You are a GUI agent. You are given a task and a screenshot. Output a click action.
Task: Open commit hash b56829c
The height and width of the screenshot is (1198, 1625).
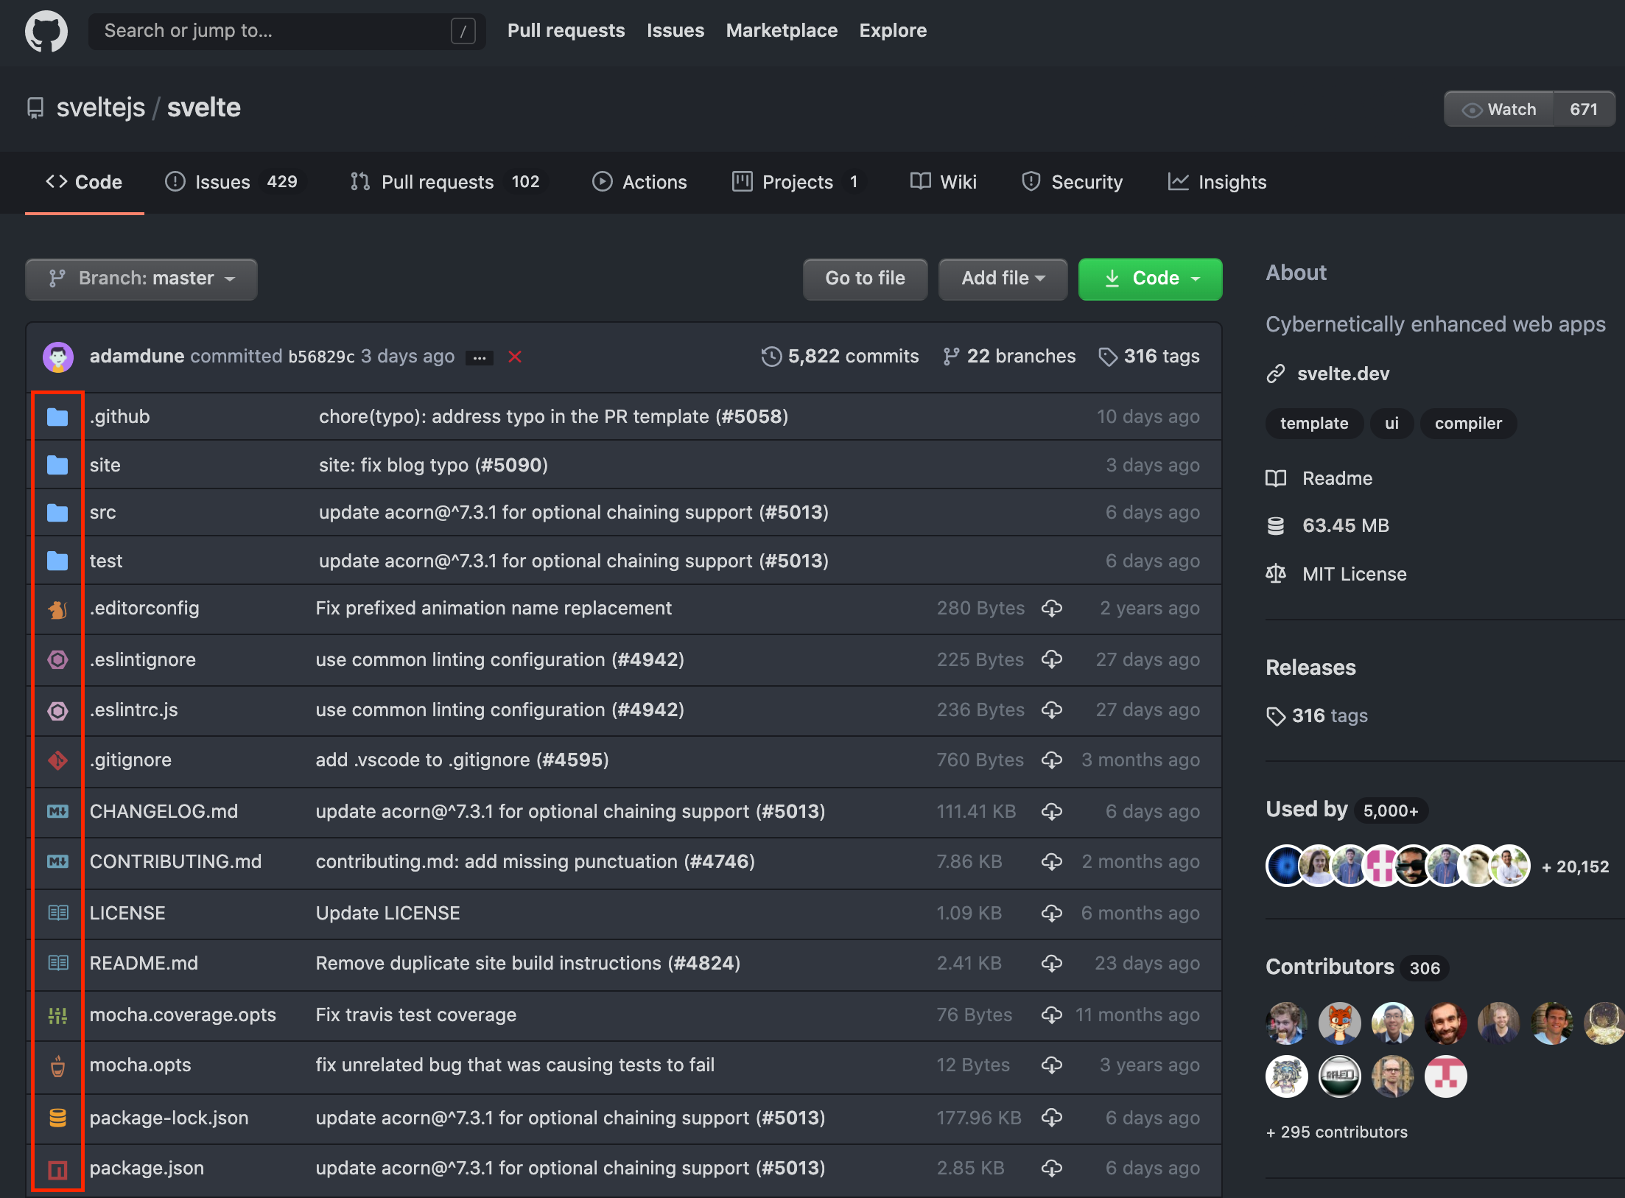[x=321, y=357]
